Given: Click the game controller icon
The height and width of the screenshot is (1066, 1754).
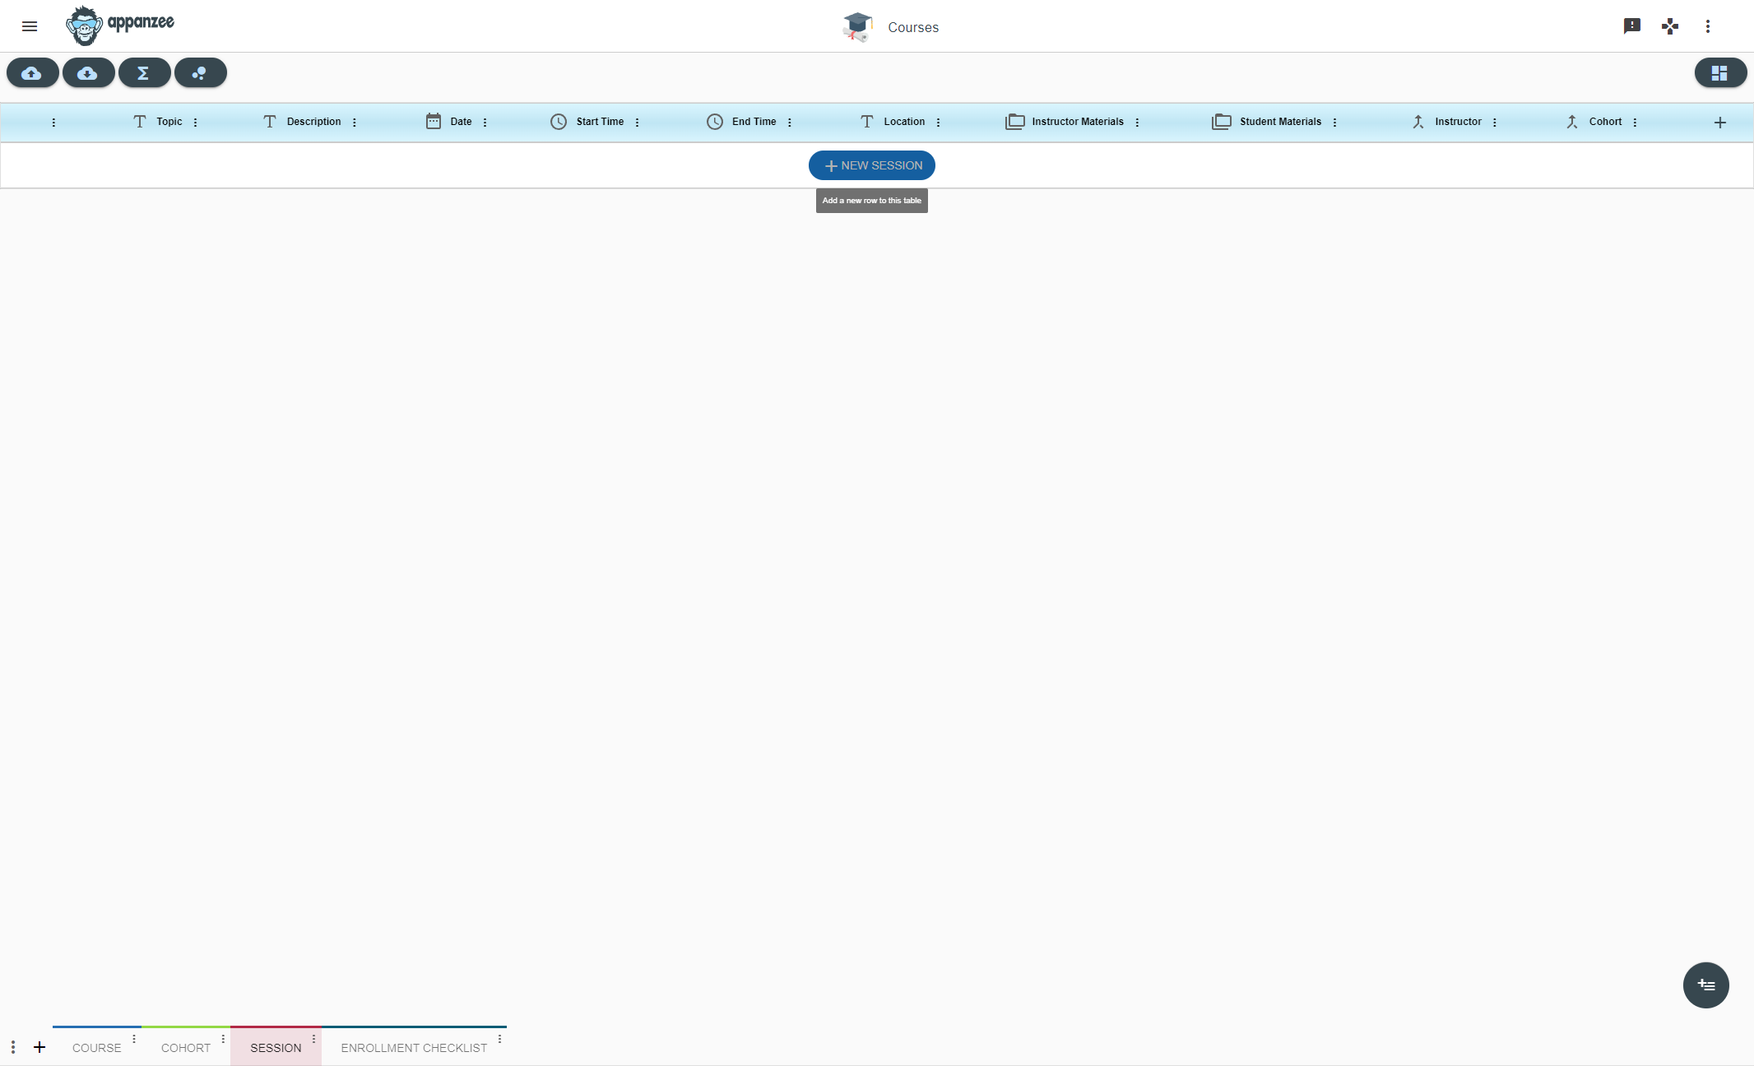Looking at the screenshot, I should click(1670, 26).
